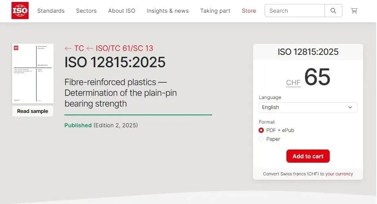Screen dimensions: 377x204
Task: Go to About ISO menu
Action: [x=122, y=11]
